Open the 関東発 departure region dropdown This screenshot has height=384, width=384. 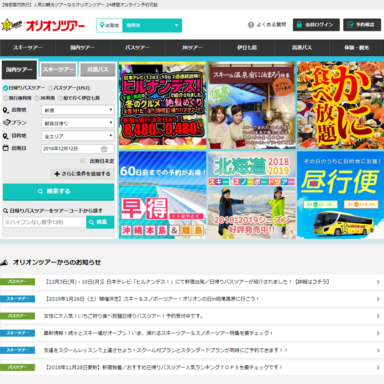(152, 25)
